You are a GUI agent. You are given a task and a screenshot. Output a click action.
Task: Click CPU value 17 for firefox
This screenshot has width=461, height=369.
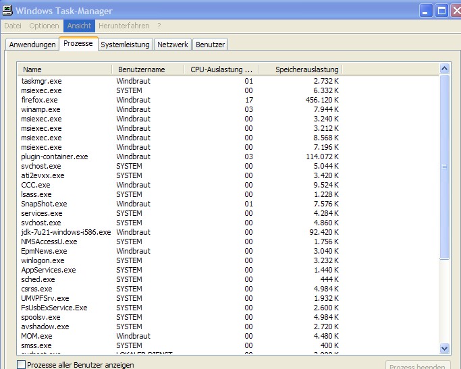click(249, 100)
